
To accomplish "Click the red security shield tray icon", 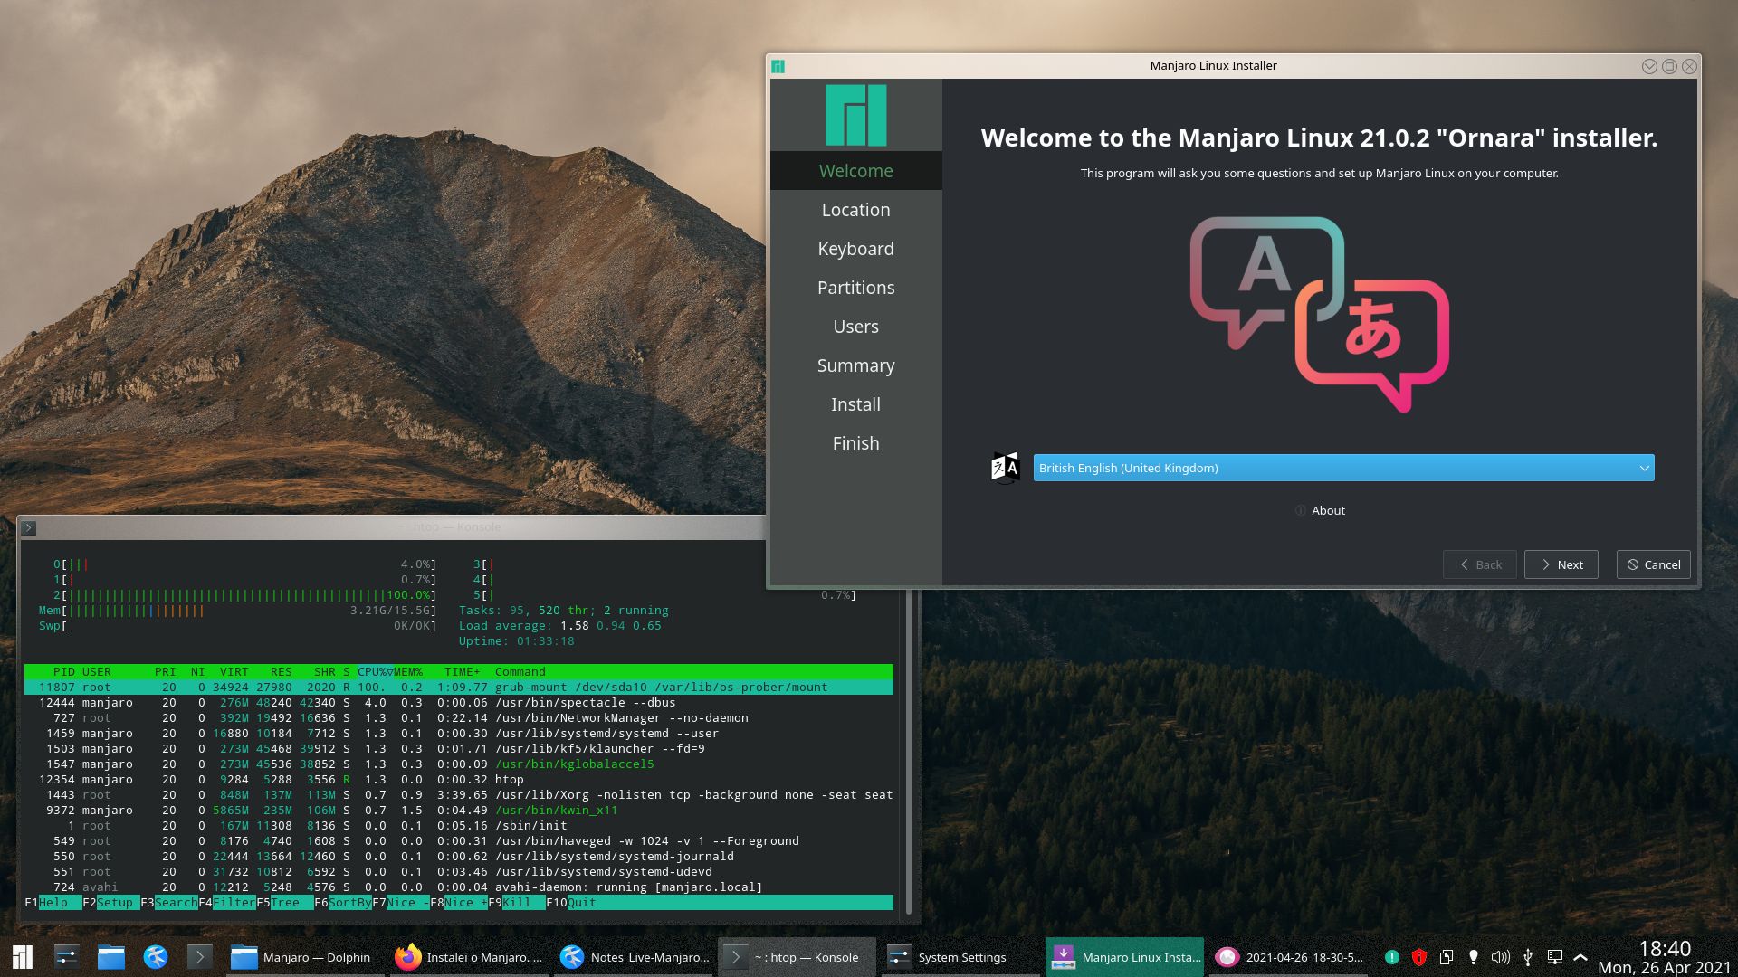I will (1419, 956).
